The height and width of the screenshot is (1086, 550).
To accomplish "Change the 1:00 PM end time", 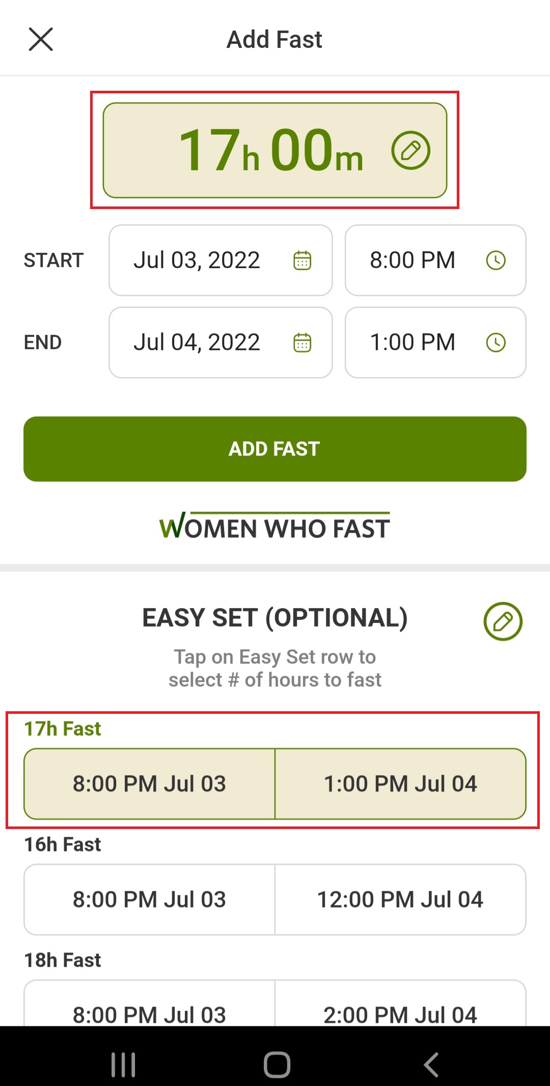I will (413, 343).
